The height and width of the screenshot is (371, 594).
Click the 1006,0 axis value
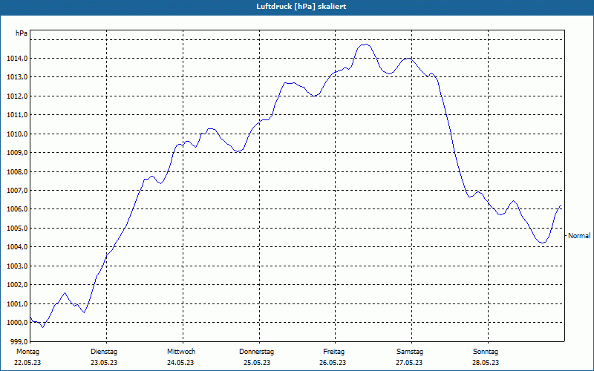17,209
